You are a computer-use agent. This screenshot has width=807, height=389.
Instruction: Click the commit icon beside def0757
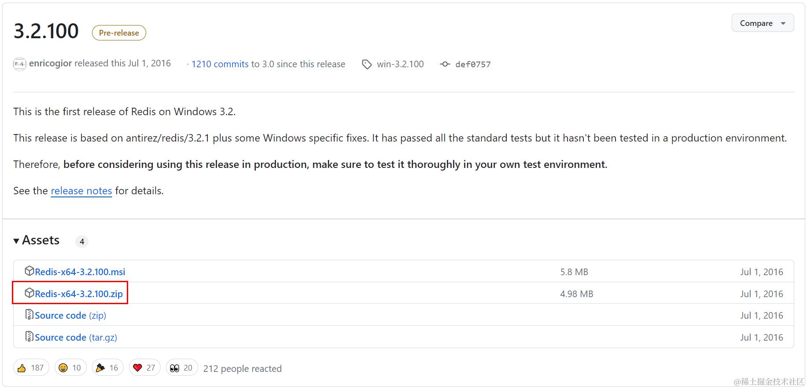click(x=445, y=64)
